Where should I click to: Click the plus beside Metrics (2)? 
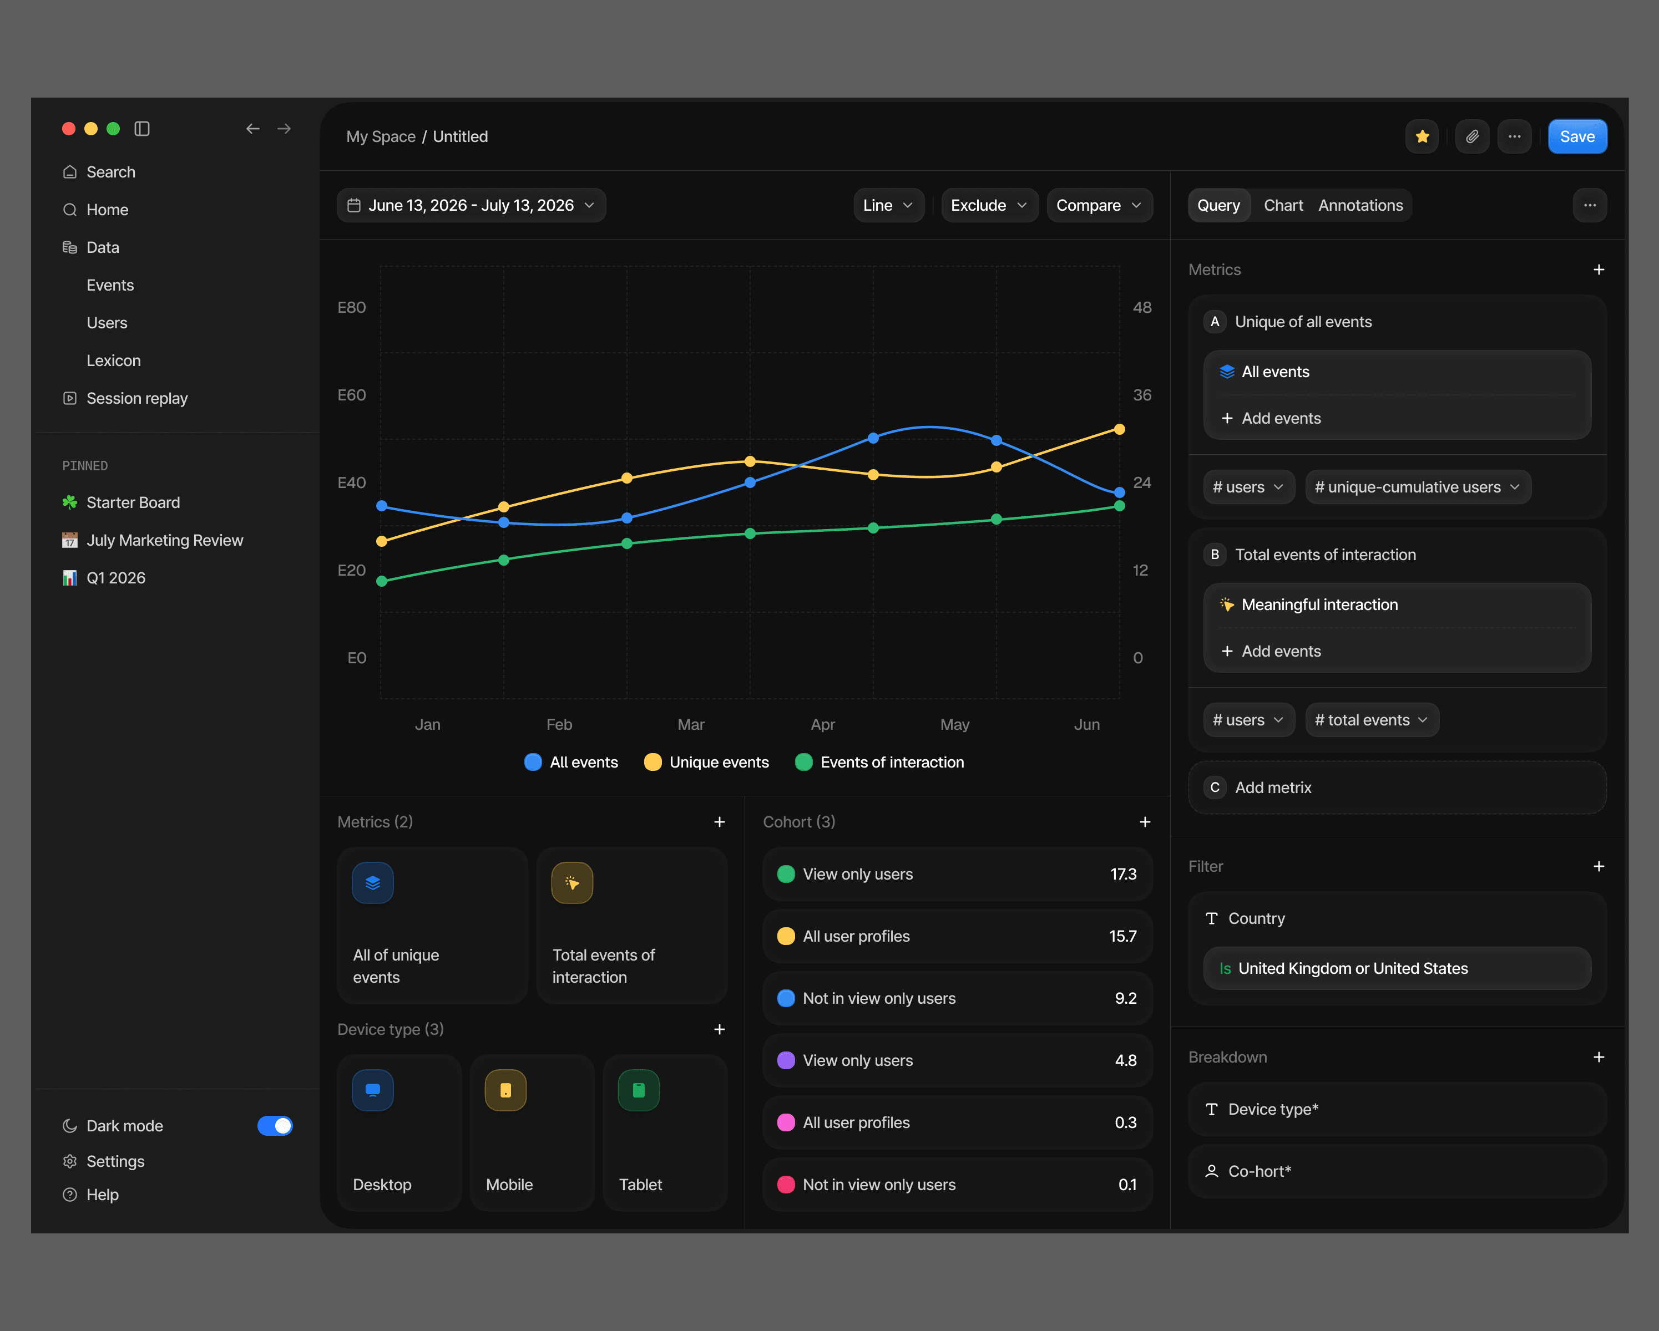(x=719, y=822)
